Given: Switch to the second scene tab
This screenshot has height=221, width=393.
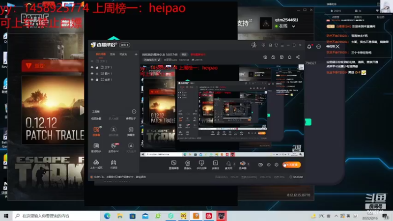Looking at the screenshot, I should 112,55.
